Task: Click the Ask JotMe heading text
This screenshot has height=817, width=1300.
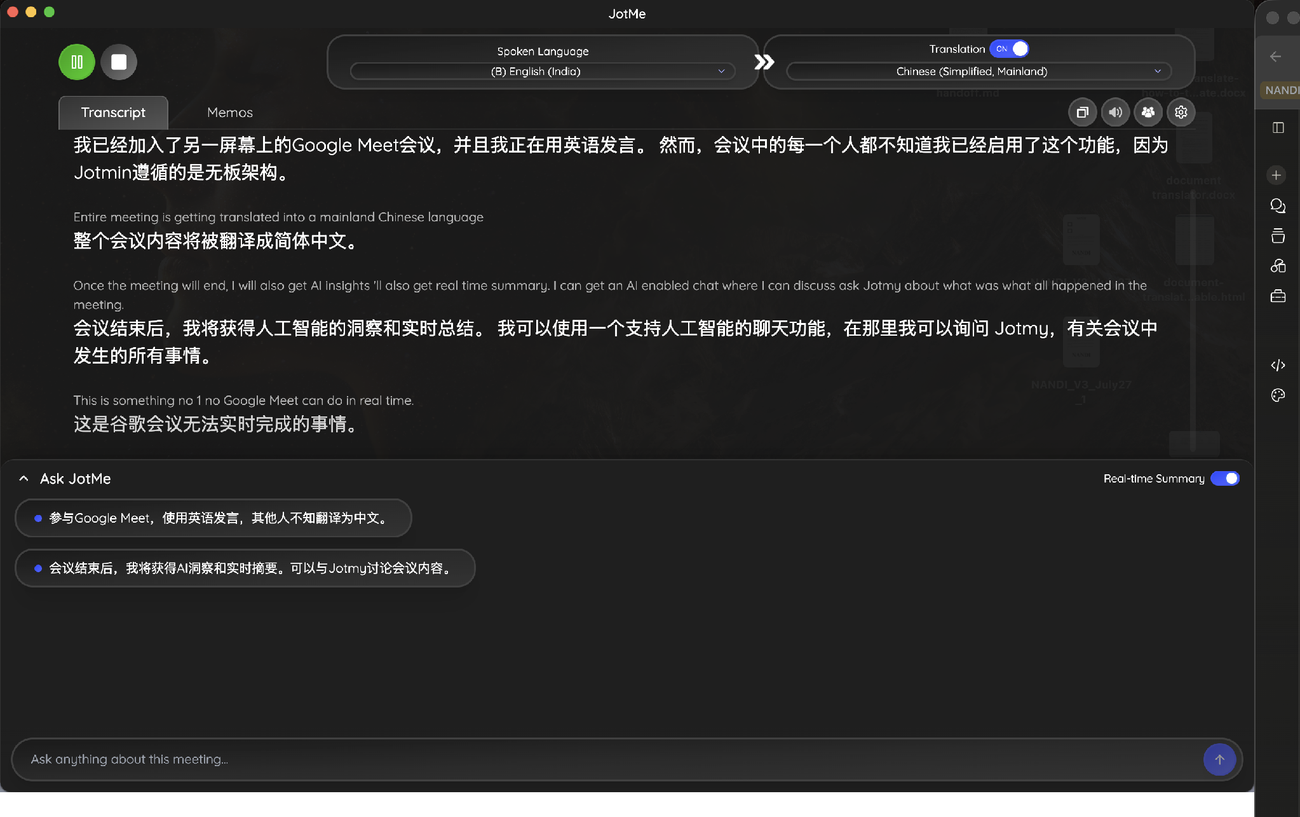Action: 75,479
